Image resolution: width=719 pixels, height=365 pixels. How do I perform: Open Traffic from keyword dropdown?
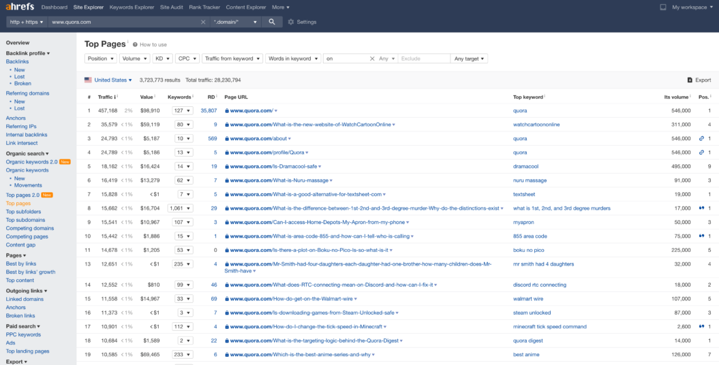pyautogui.click(x=232, y=59)
